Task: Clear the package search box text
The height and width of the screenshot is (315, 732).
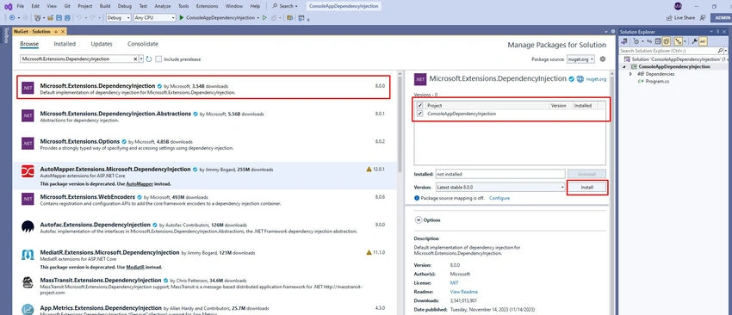Action: coord(136,59)
